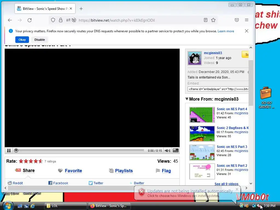Viewport: 280px width, 210px height.
Task: Click the network tray icon
Action: [254, 206]
